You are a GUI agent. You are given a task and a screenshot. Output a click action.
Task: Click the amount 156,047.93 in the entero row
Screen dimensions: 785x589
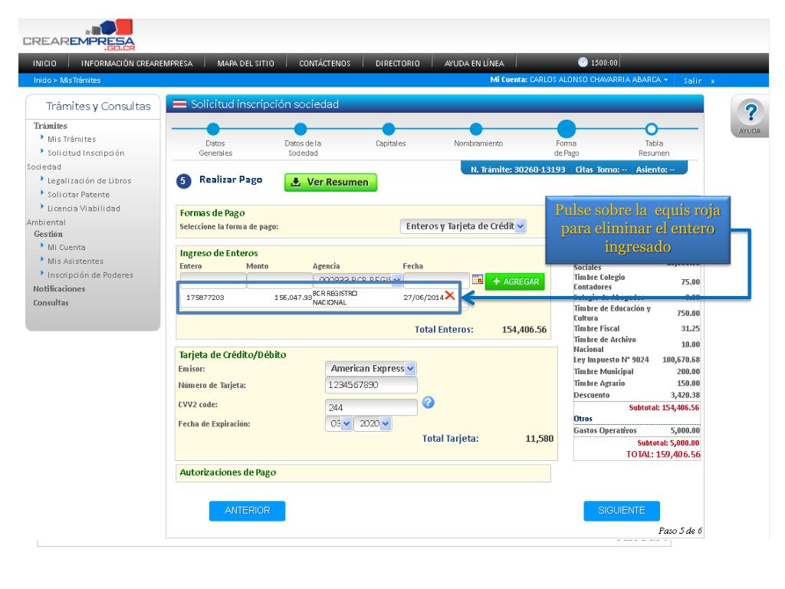click(x=293, y=298)
